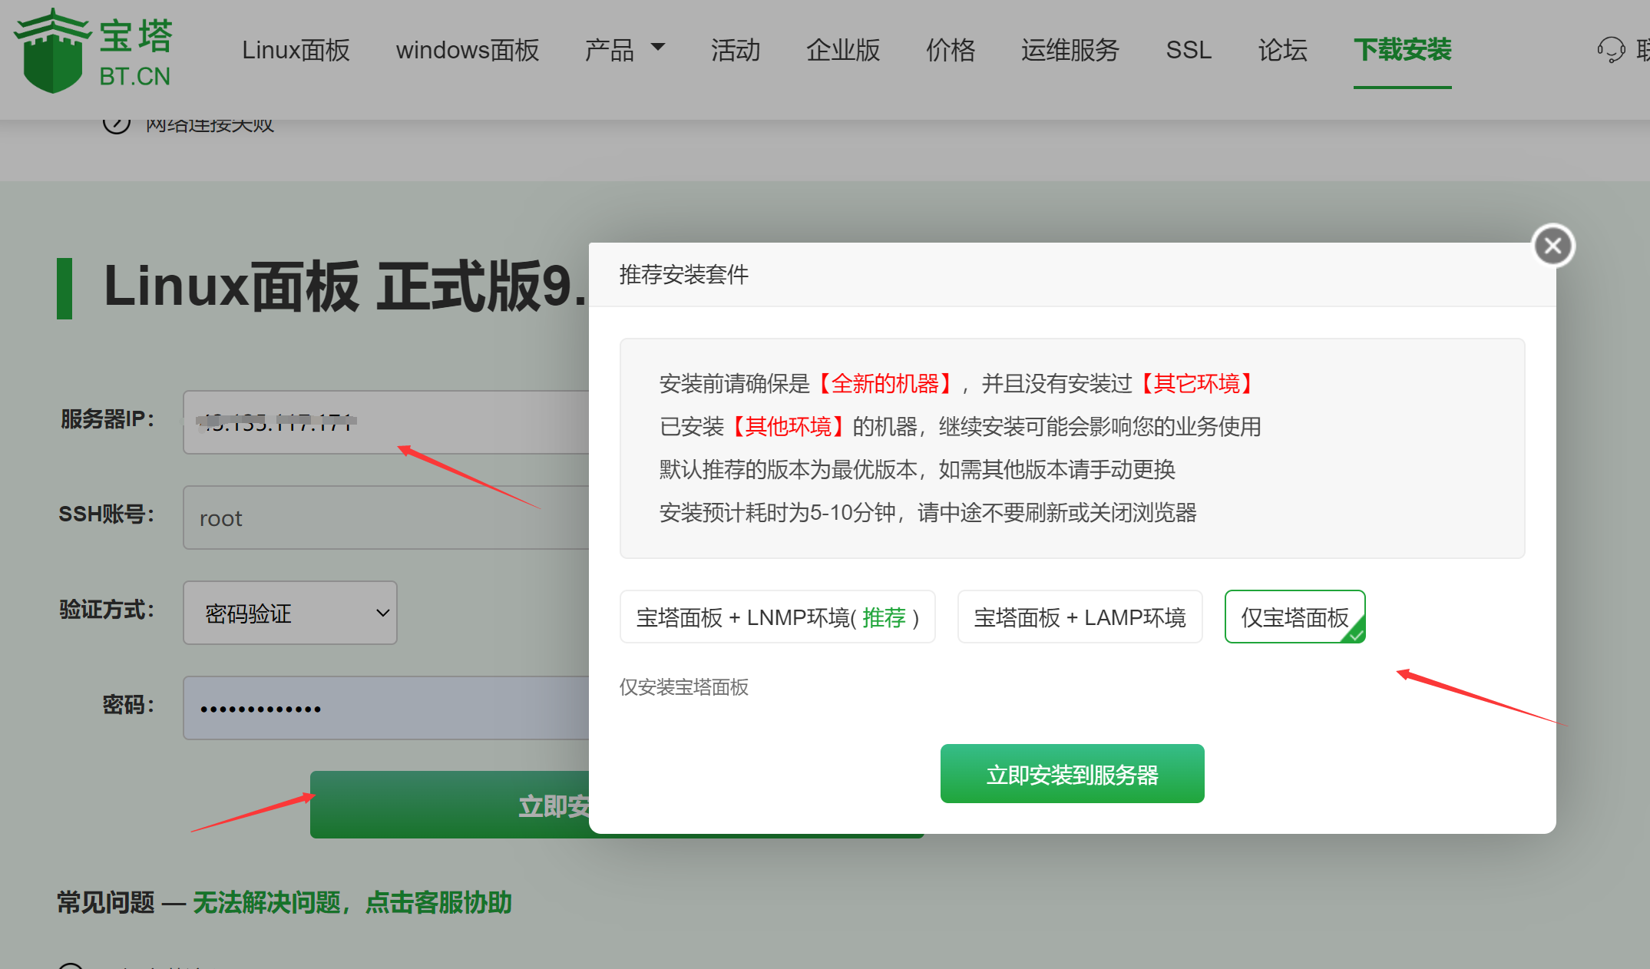
Task: Open the SSL navigation item
Action: (x=1189, y=50)
